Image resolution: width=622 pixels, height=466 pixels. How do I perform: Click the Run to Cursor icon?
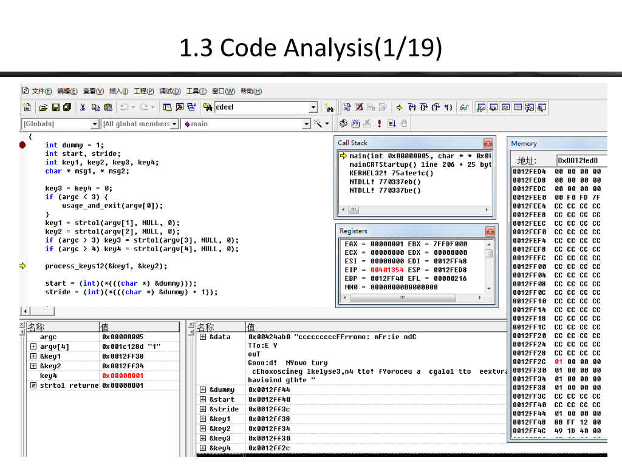[x=448, y=107]
